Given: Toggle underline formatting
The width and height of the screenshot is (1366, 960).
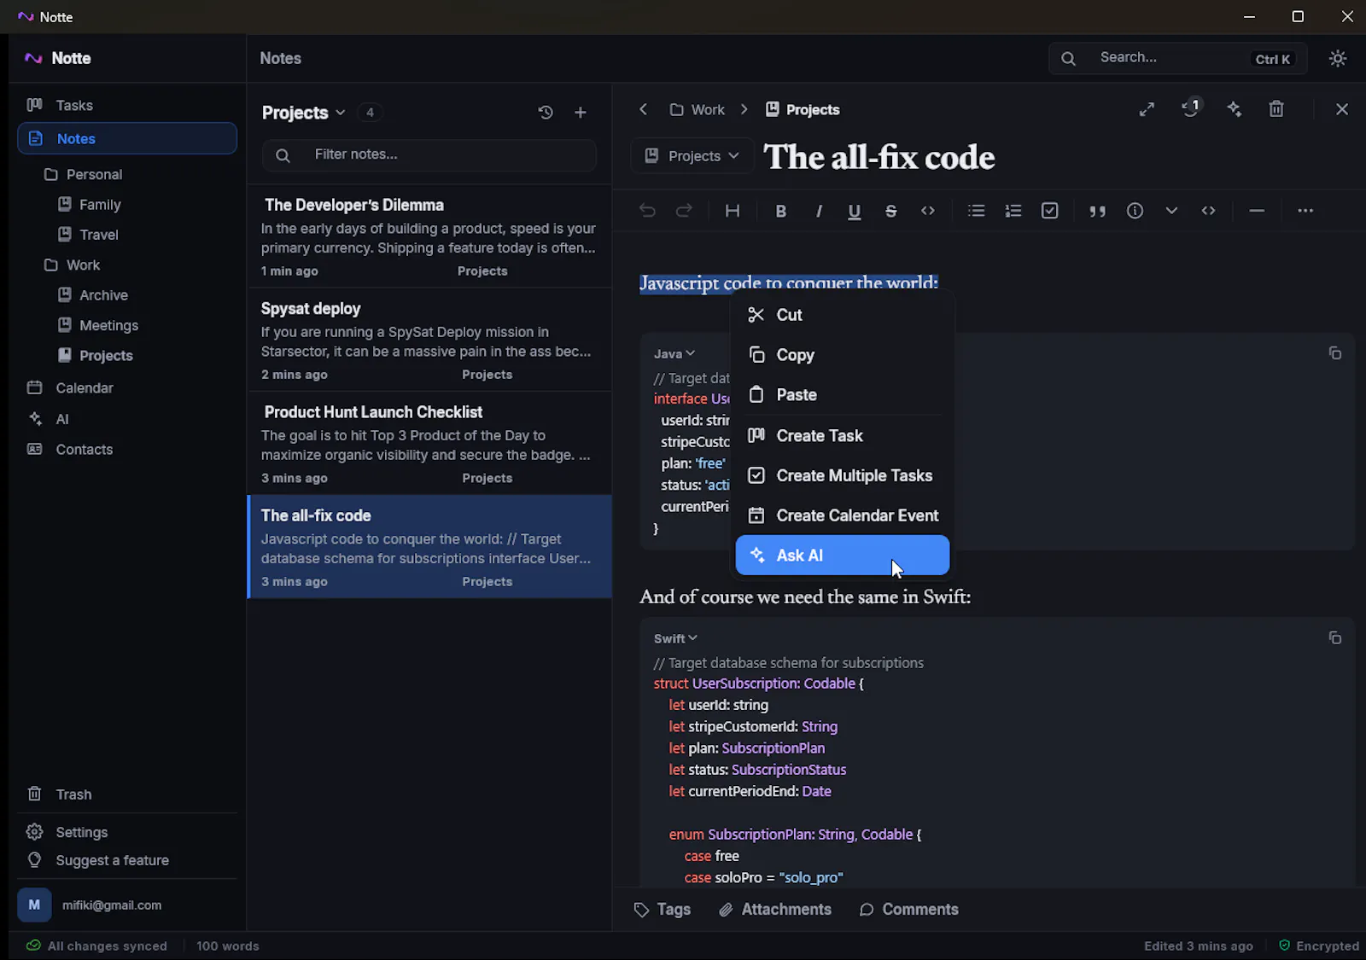Looking at the screenshot, I should (x=854, y=211).
